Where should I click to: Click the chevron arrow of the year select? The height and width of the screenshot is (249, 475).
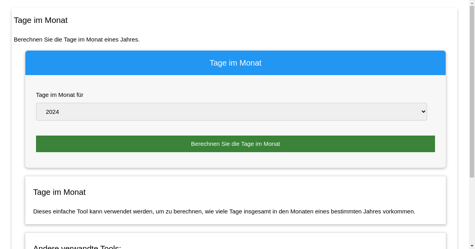pos(423,112)
